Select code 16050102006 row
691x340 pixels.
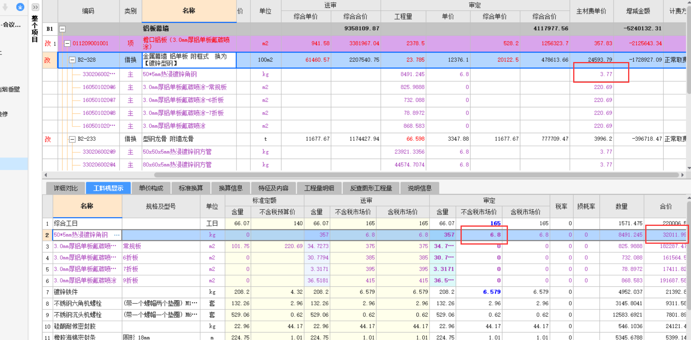click(99, 87)
